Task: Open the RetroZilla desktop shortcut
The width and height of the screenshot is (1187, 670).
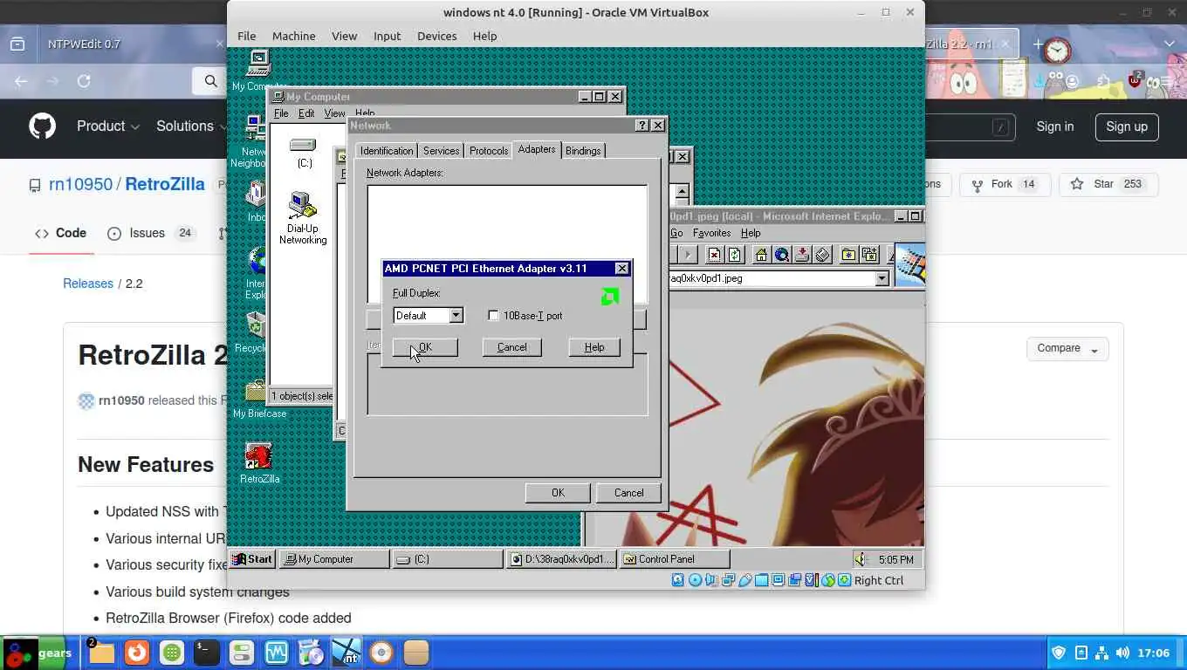Action: click(x=259, y=463)
